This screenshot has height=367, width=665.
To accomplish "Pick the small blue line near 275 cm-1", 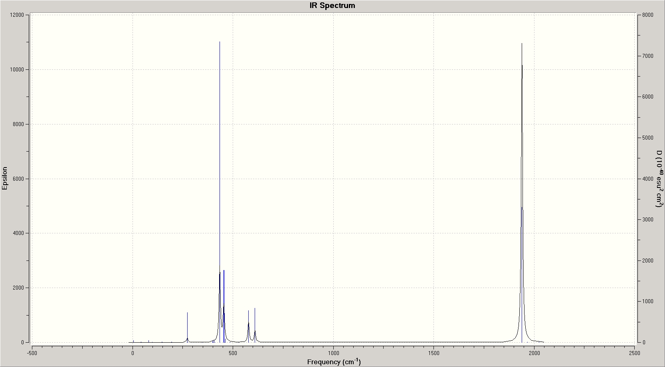I will [188, 327].
